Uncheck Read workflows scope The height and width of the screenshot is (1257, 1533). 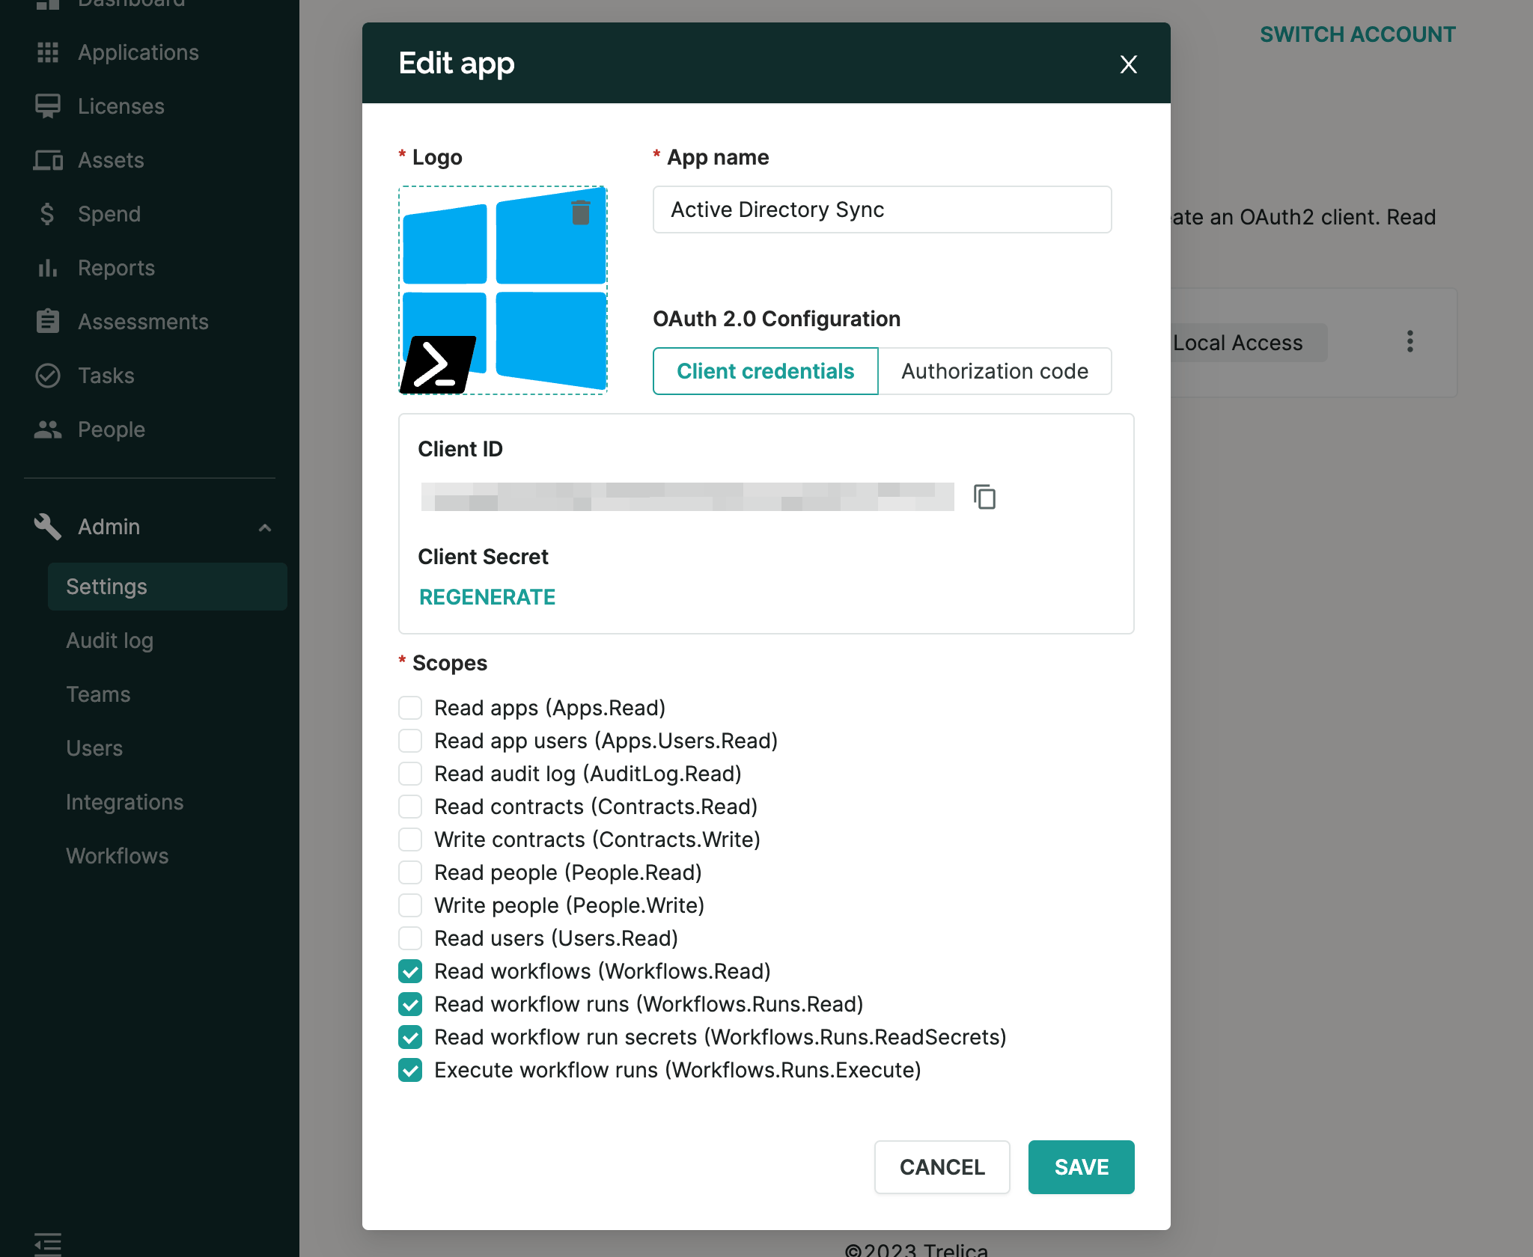(x=410, y=971)
